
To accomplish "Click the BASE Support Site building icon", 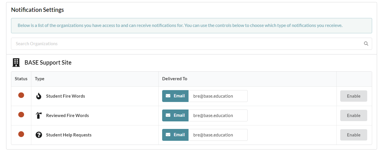I will (16, 62).
